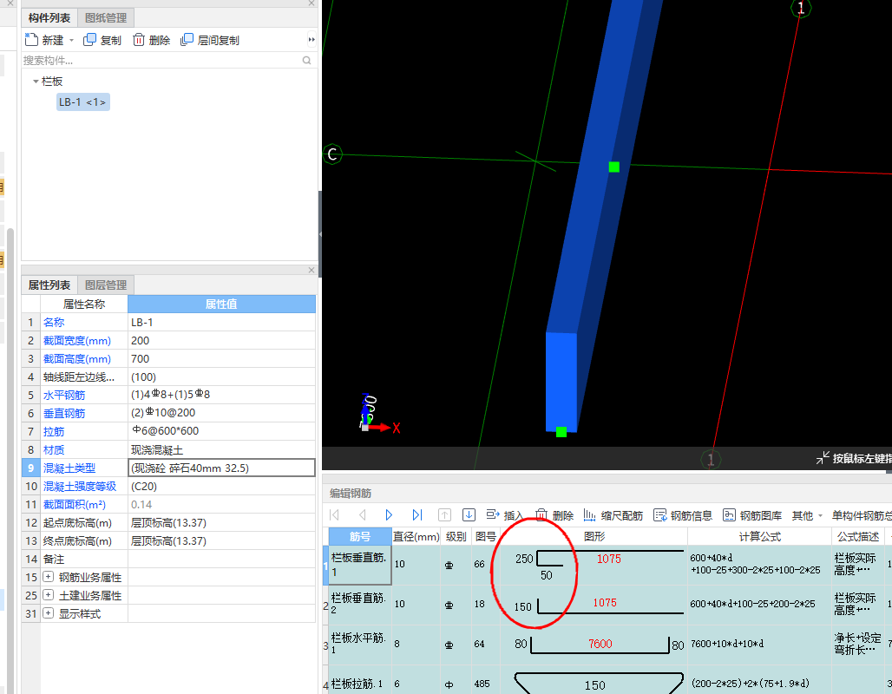Expand the 钢筋业务属性 group
The image size is (892, 694).
[x=49, y=577]
